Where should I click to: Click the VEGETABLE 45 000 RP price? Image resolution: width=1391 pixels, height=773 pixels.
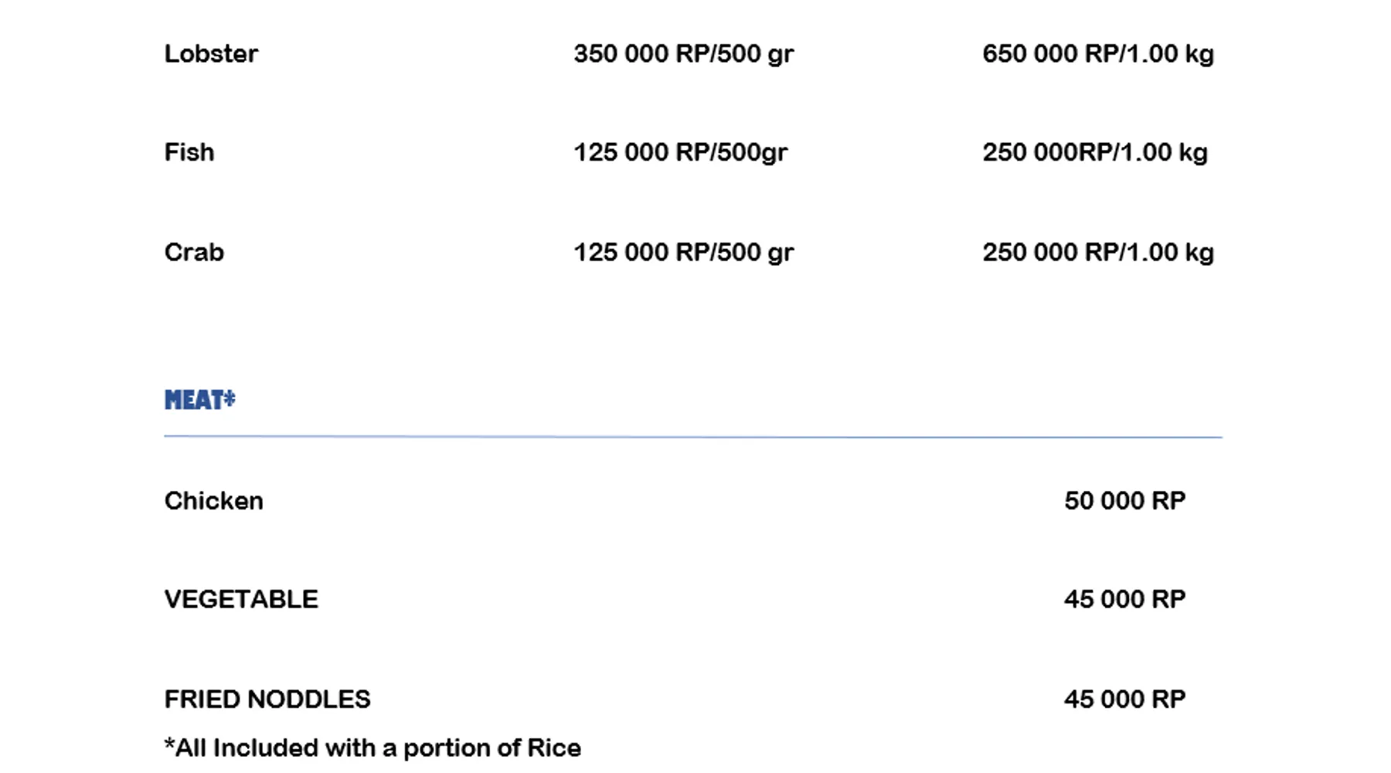1124,599
